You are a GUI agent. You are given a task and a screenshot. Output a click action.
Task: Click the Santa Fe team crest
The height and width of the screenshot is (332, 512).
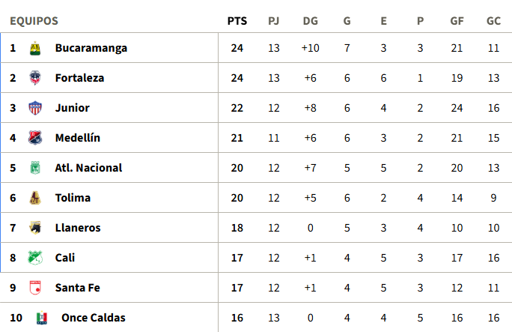[x=34, y=288]
